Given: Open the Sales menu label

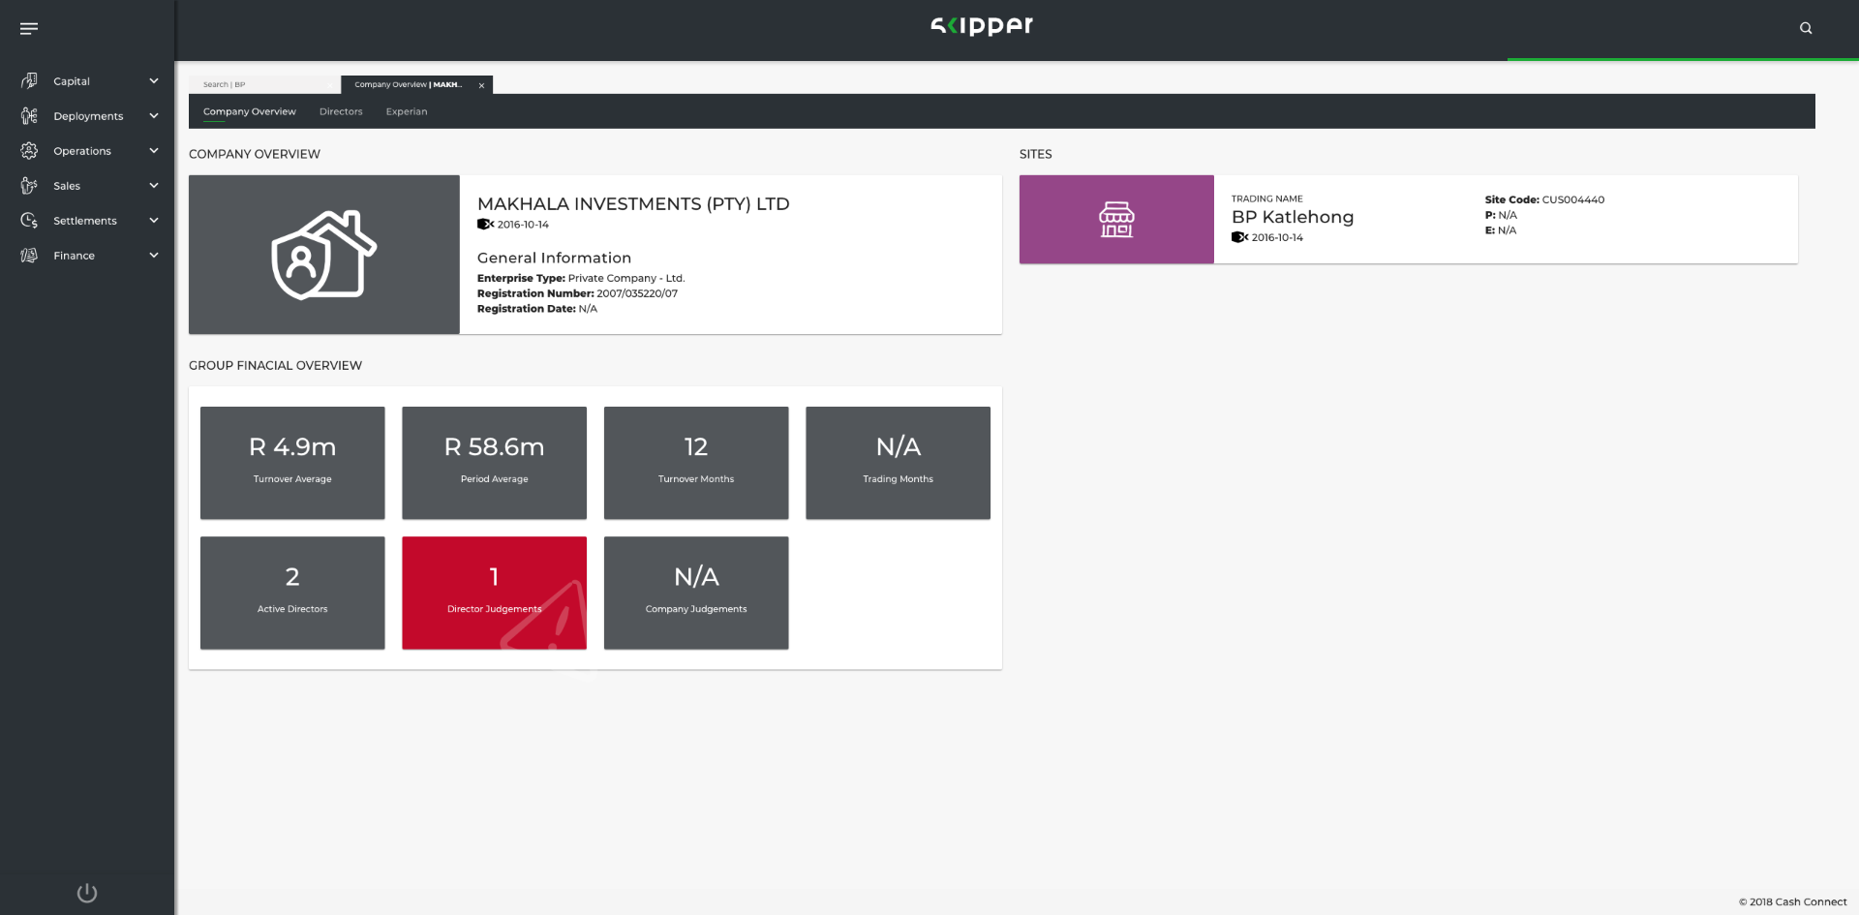Looking at the screenshot, I should pyautogui.click(x=67, y=186).
